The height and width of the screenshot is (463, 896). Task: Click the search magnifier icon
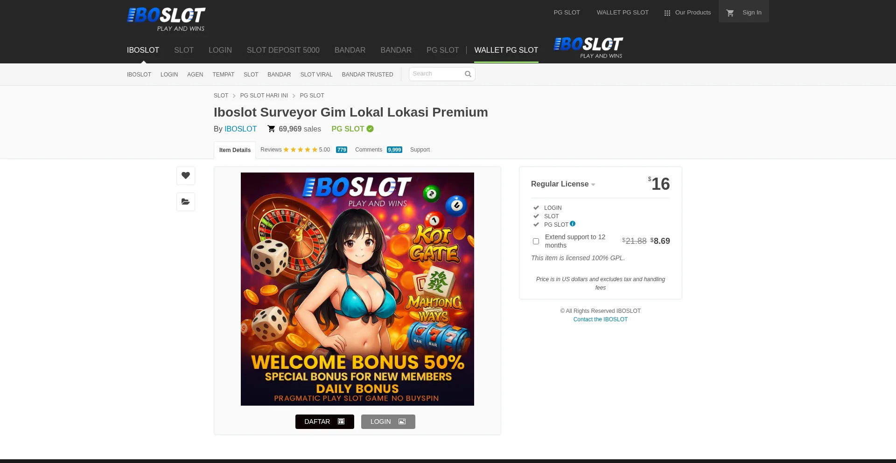(468, 74)
